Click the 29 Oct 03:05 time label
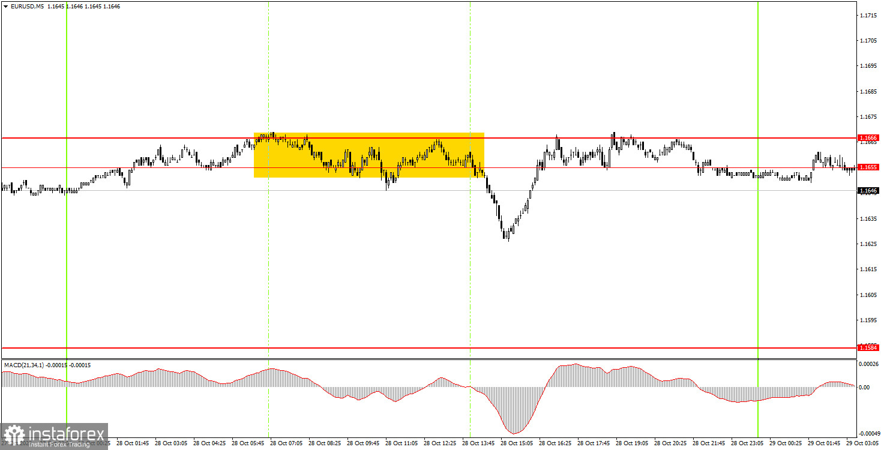Image resolution: width=881 pixels, height=450 pixels. click(864, 443)
